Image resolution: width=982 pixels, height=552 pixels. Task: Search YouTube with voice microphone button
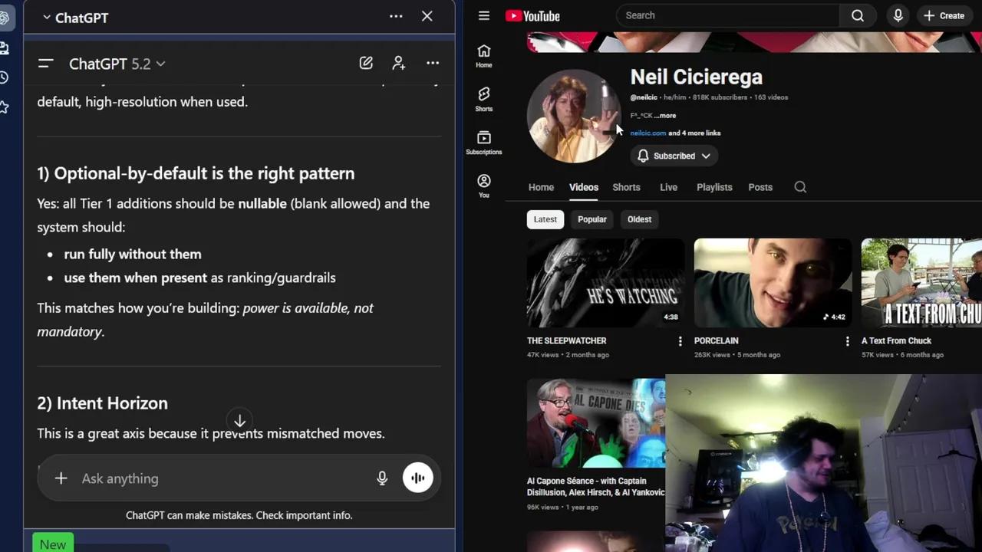(x=898, y=15)
